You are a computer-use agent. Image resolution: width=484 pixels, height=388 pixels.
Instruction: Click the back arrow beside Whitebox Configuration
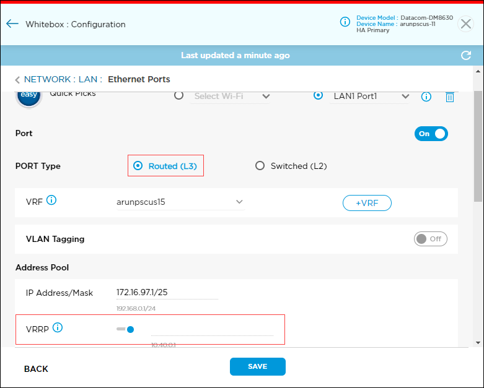(12, 24)
